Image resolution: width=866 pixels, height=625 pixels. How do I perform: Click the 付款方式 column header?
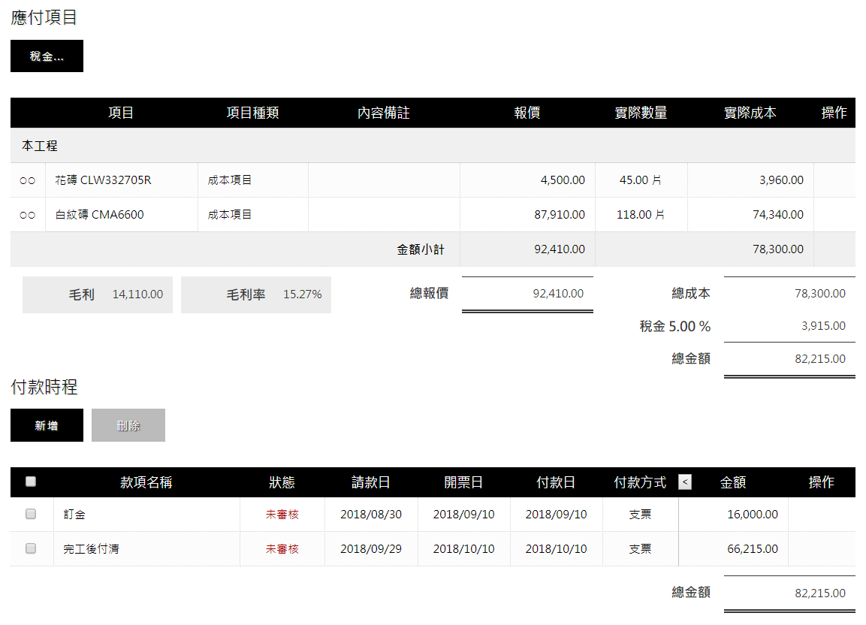click(x=640, y=482)
